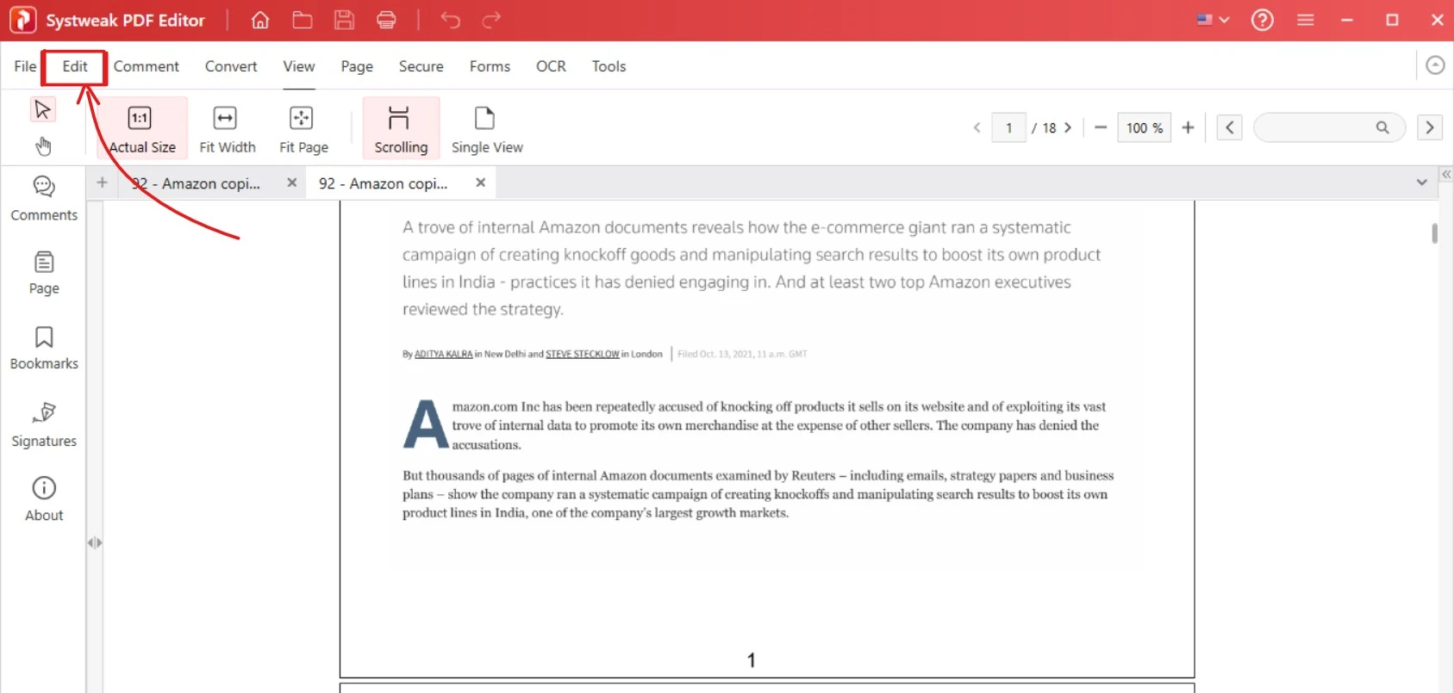Open the Edit menu
This screenshot has width=1454, height=693.
[x=75, y=66]
